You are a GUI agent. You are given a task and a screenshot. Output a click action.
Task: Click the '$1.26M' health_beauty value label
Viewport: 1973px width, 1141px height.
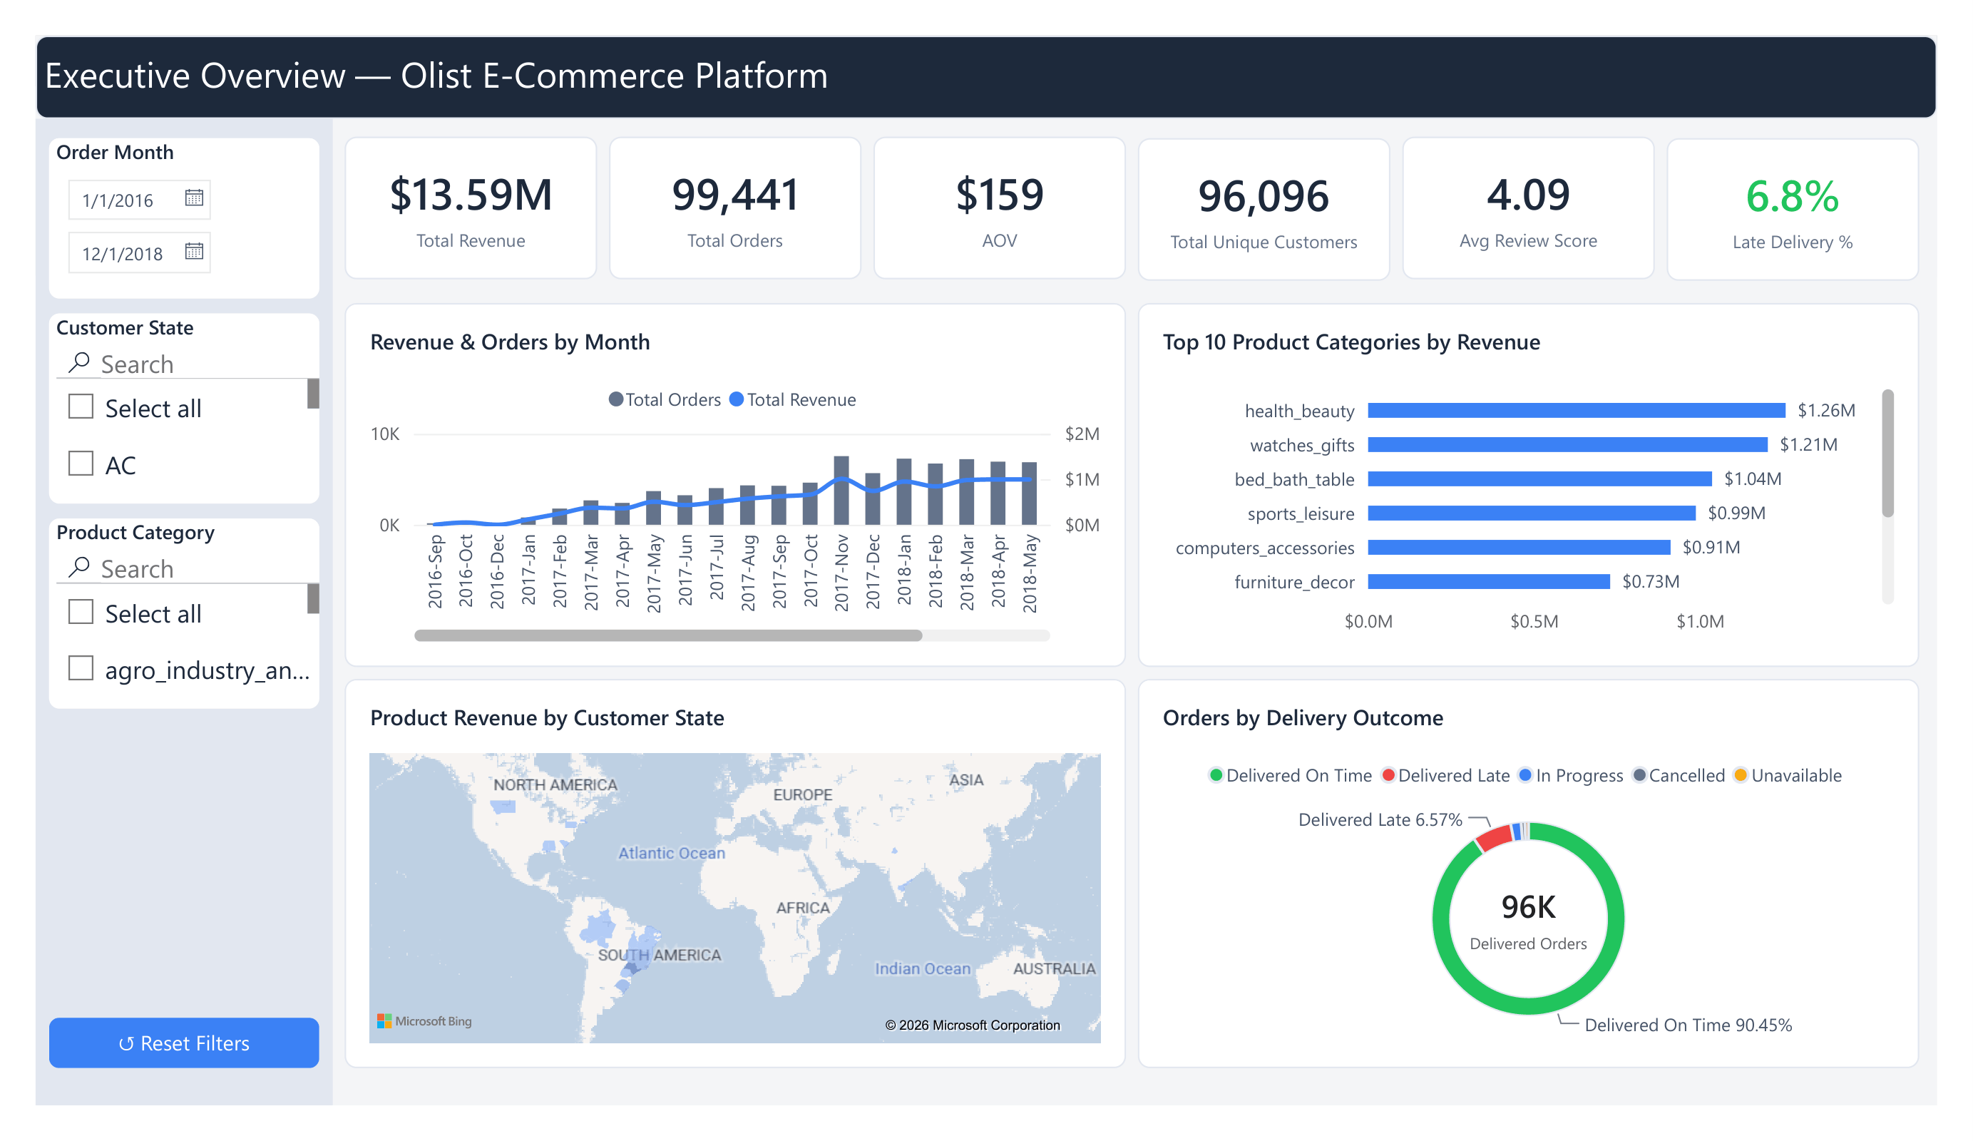pos(1827,410)
